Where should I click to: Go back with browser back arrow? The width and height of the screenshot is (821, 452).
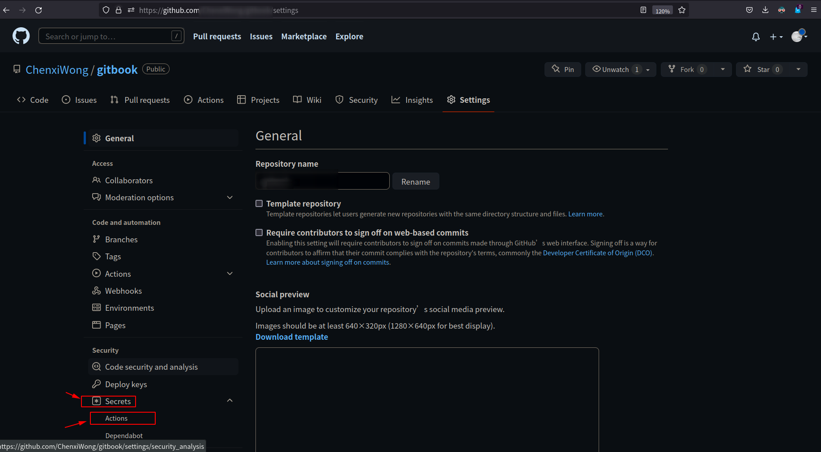click(6, 10)
